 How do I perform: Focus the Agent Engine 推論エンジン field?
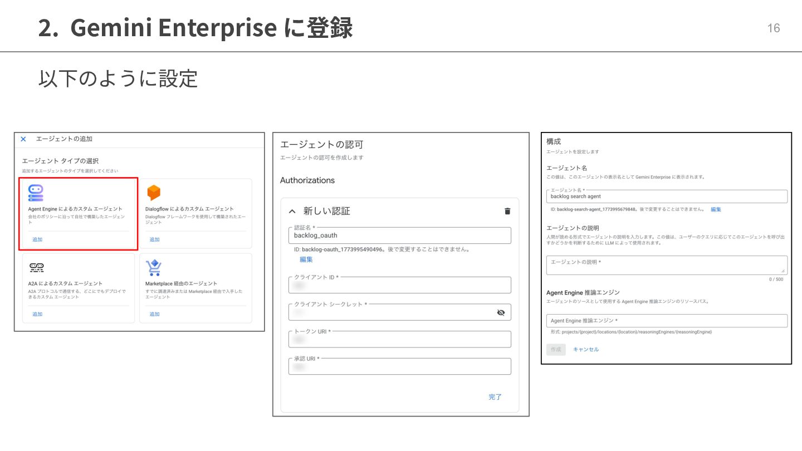pos(667,321)
